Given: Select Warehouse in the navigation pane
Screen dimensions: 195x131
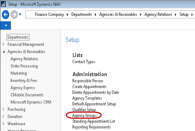Looking at the screenshot, I should coord(16,124).
